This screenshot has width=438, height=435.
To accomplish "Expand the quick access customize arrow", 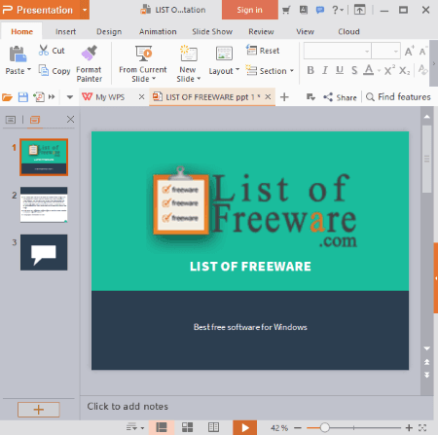I will (x=69, y=97).
